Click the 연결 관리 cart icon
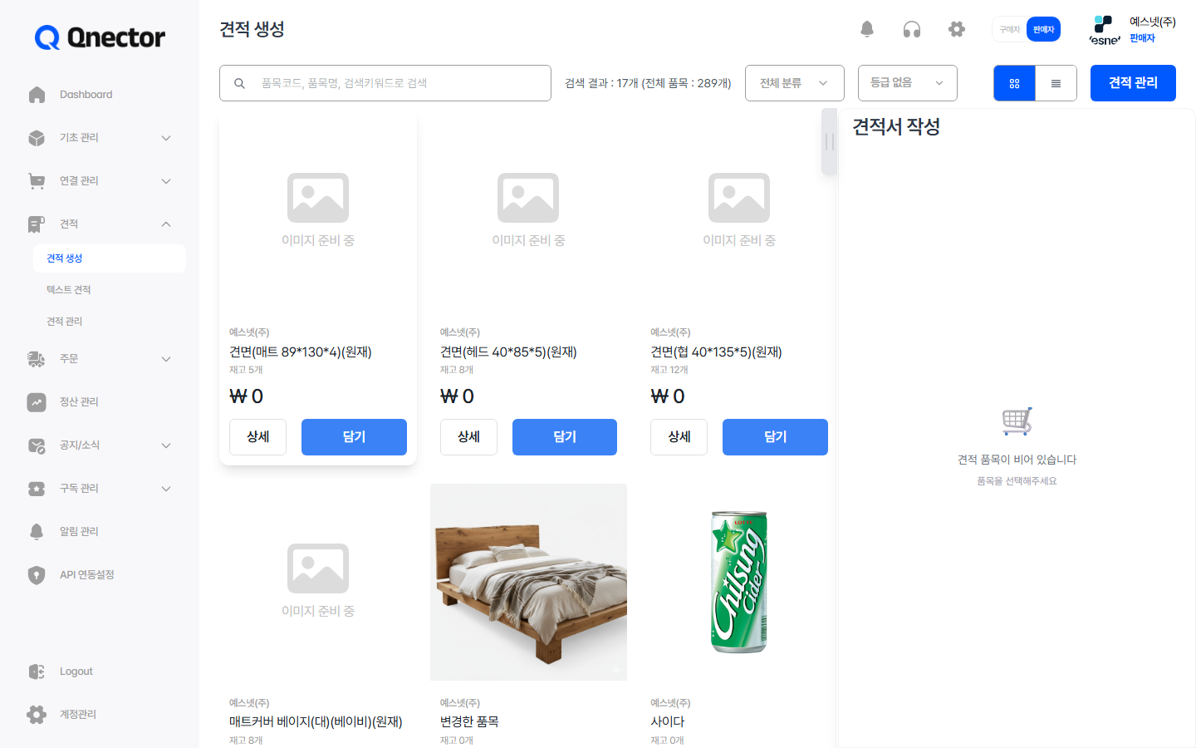Screen dimensions: 1196x748 (x=37, y=181)
